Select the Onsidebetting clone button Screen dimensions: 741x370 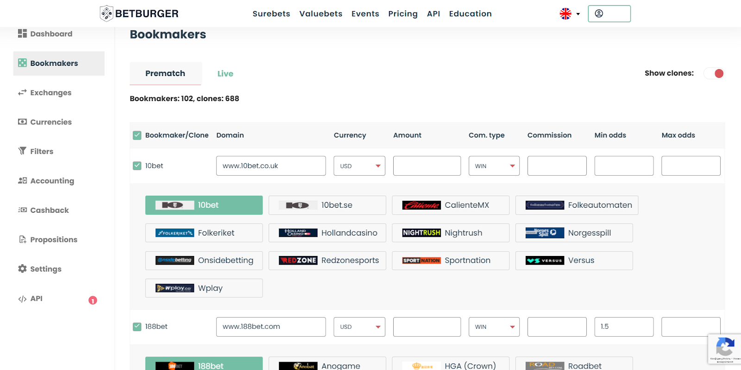(204, 260)
